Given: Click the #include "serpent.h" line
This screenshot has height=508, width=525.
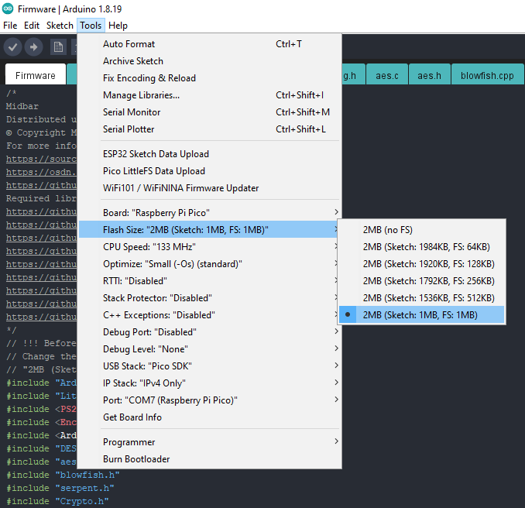Looking at the screenshot, I should [x=60, y=488].
